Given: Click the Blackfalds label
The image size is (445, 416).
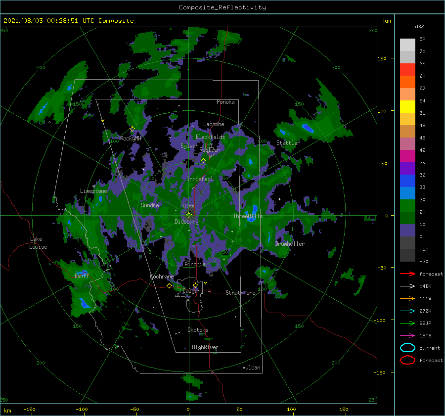Looking at the screenshot, I should [x=210, y=137].
